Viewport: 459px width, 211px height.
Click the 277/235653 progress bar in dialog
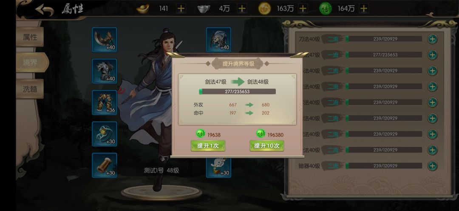pyautogui.click(x=238, y=92)
